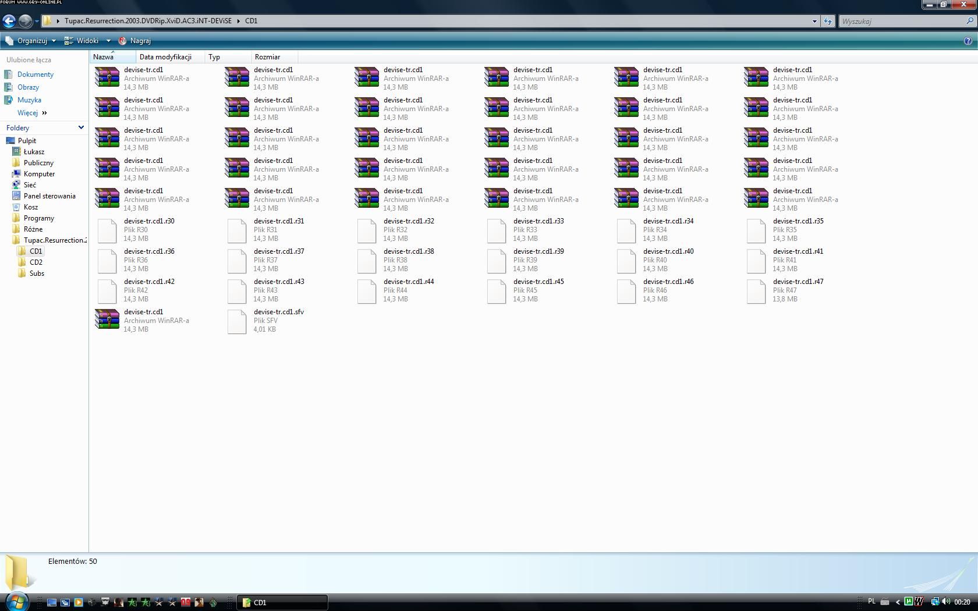Click the Wyszukaj search field
This screenshot has width=978, height=611.
pyautogui.click(x=902, y=22)
